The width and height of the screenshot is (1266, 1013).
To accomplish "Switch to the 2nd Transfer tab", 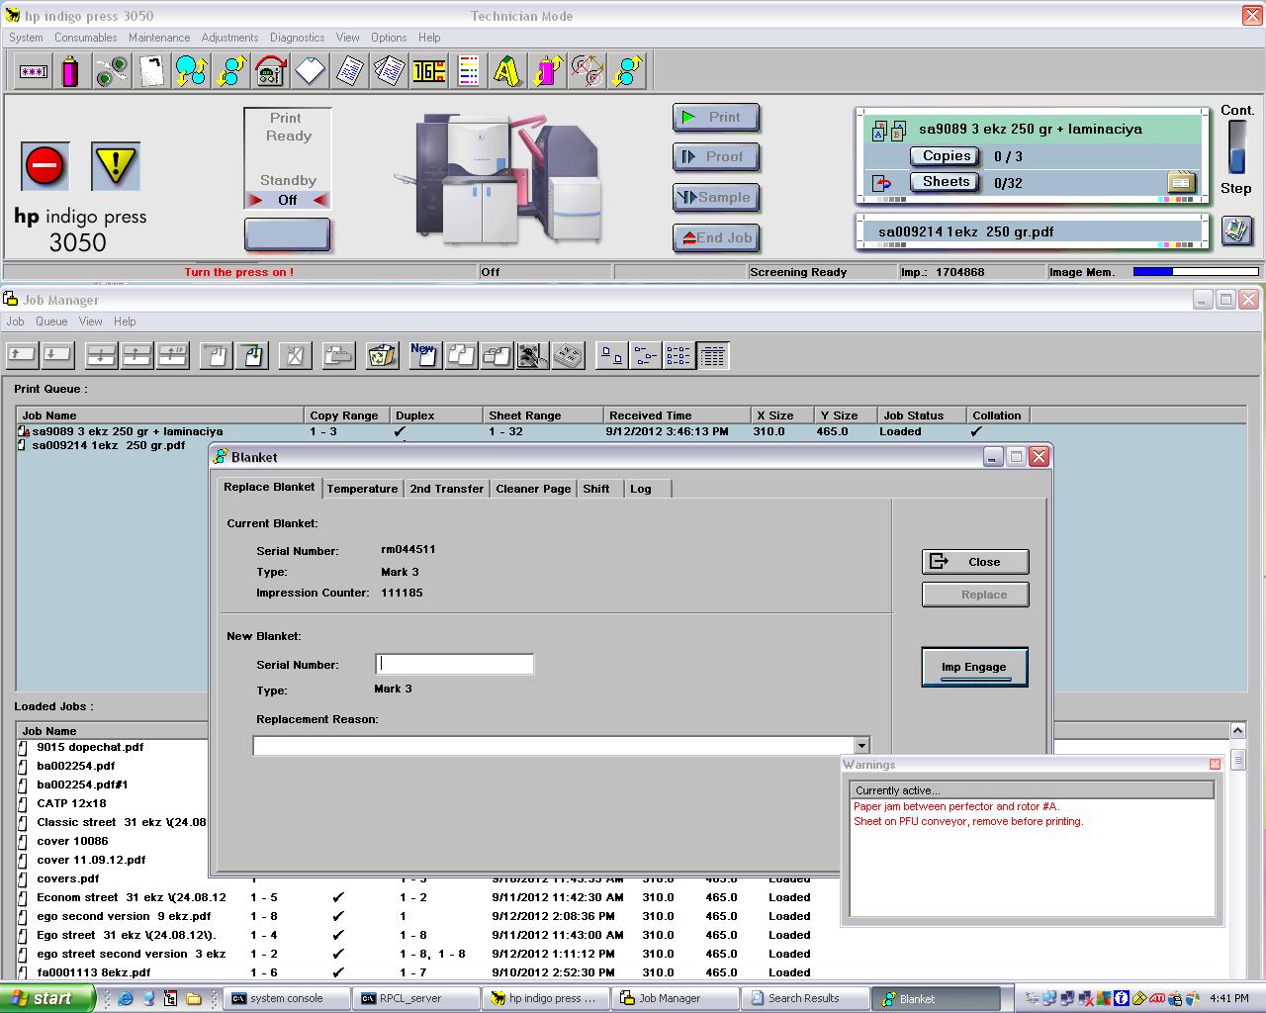I will tap(447, 489).
